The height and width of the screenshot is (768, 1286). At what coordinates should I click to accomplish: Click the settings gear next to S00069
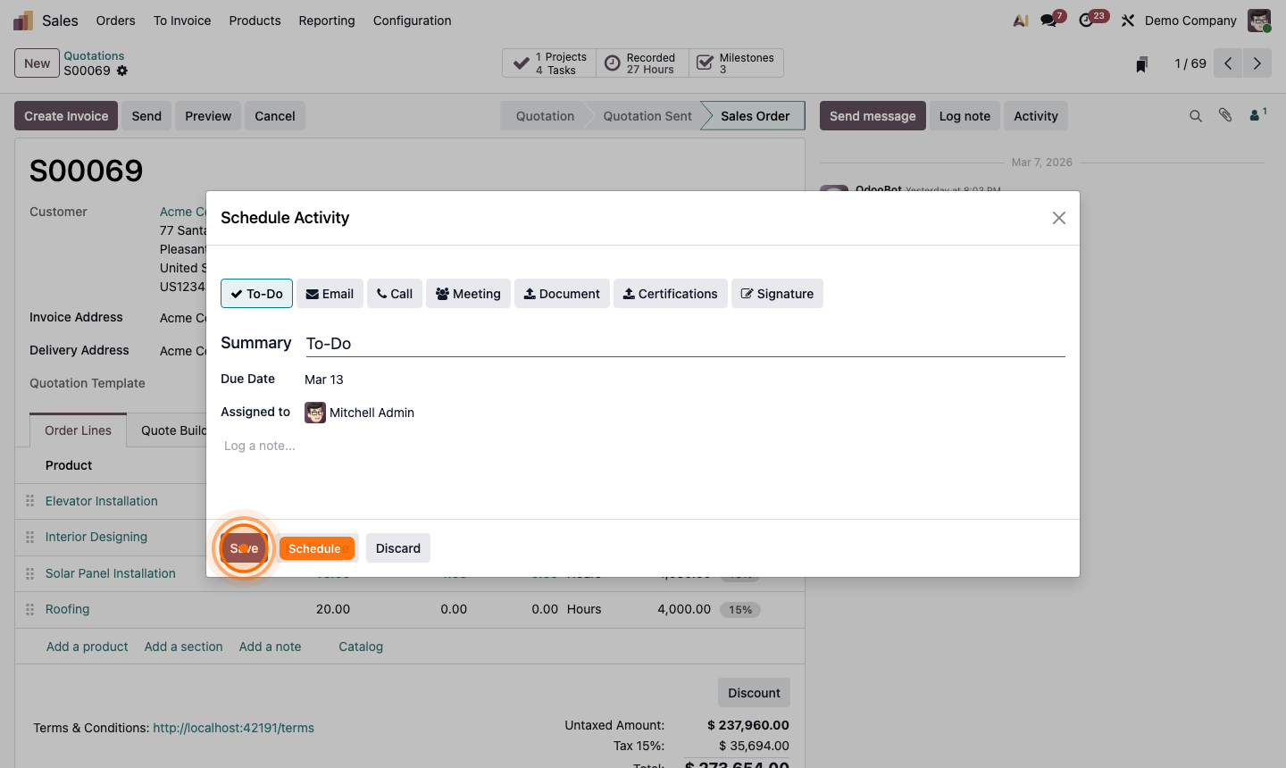121,71
